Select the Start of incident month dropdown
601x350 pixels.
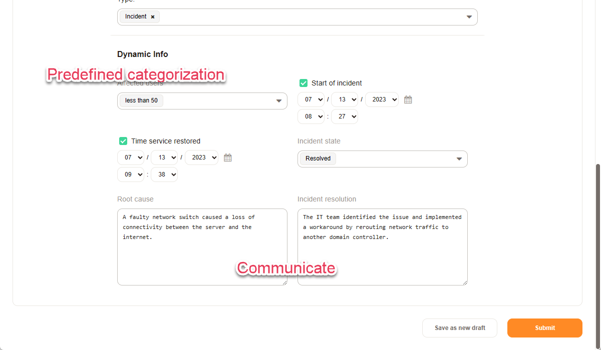(x=311, y=99)
